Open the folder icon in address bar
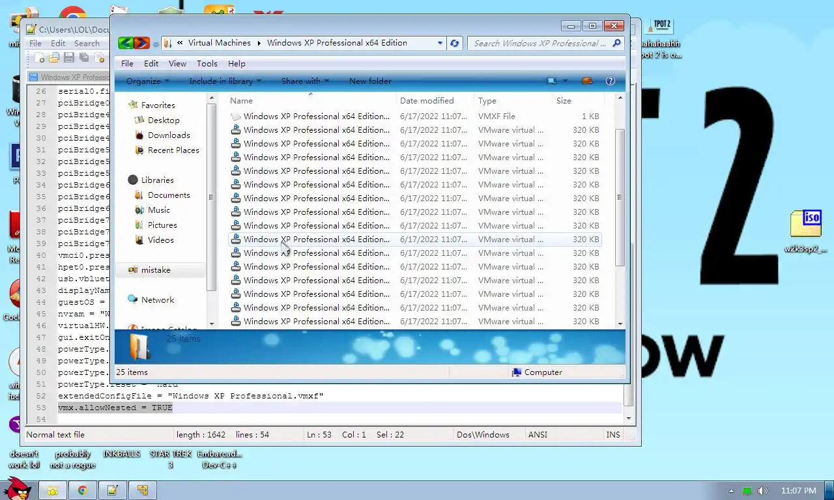Image resolution: width=834 pixels, height=500 pixels. 168,43
